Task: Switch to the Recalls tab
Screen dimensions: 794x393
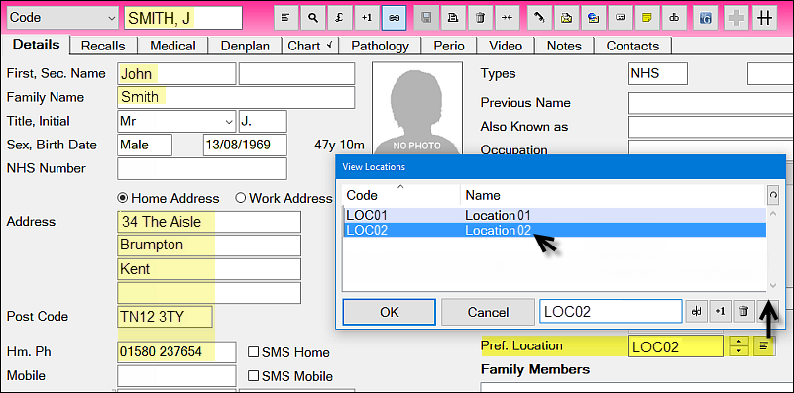Action: tap(103, 46)
